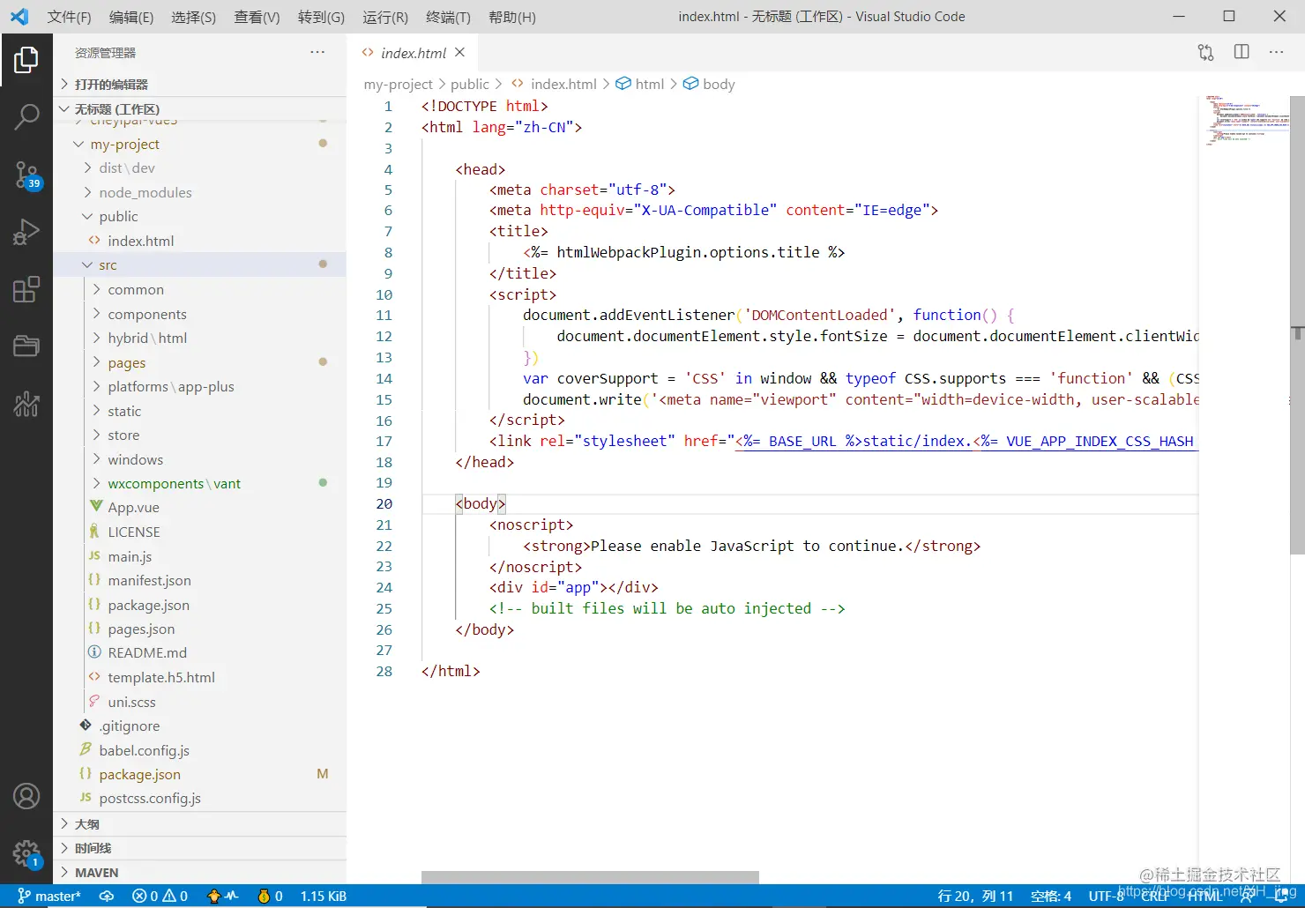This screenshot has width=1305, height=908.
Task: Open the Run and Debug view
Action: (x=26, y=233)
